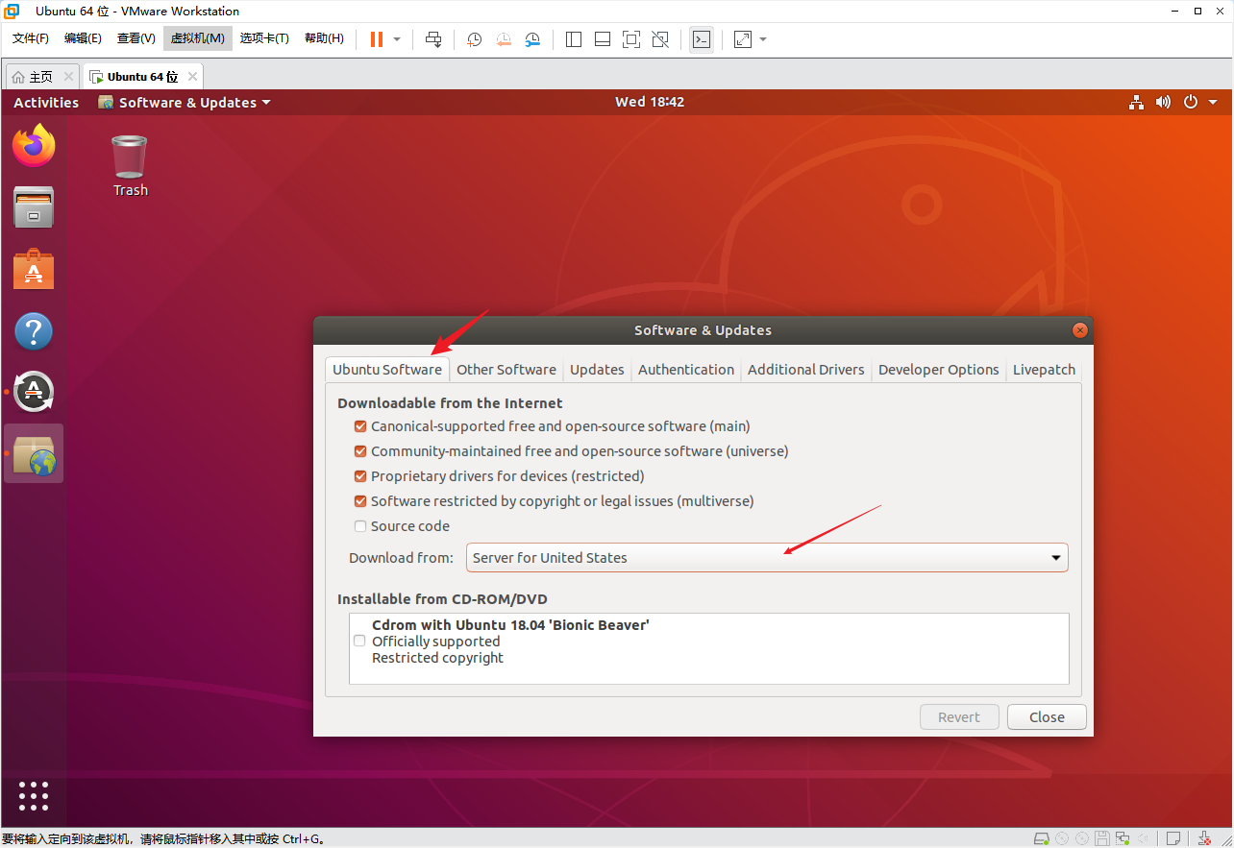Uncheck Canonical-supported software (main) checkbox
Image resolution: width=1234 pixels, height=848 pixels.
point(360,426)
